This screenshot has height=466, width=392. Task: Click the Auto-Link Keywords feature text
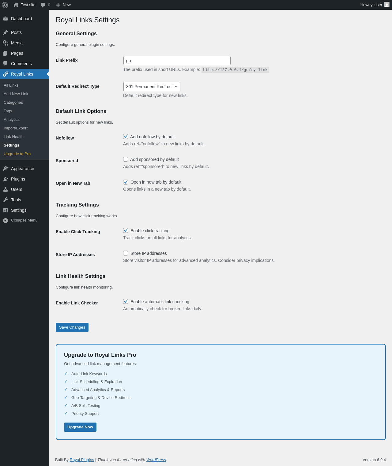tap(89, 374)
